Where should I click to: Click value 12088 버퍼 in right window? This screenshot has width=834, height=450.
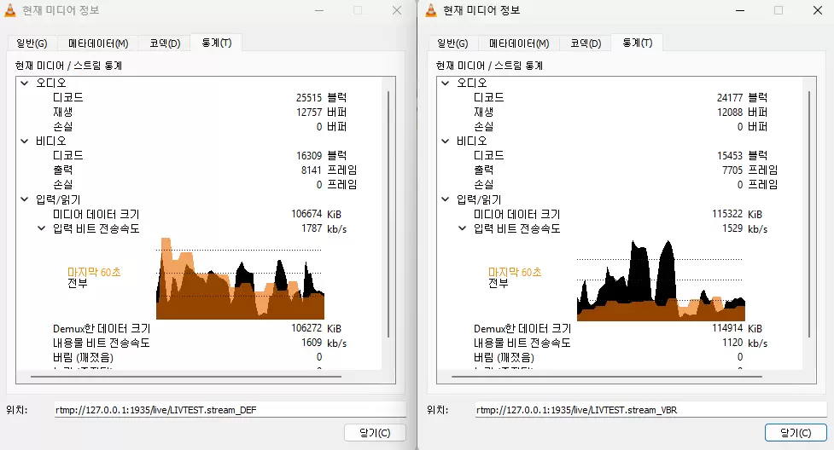tap(742, 112)
